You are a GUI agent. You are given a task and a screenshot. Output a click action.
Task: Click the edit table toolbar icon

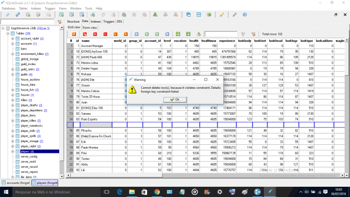(72, 15)
